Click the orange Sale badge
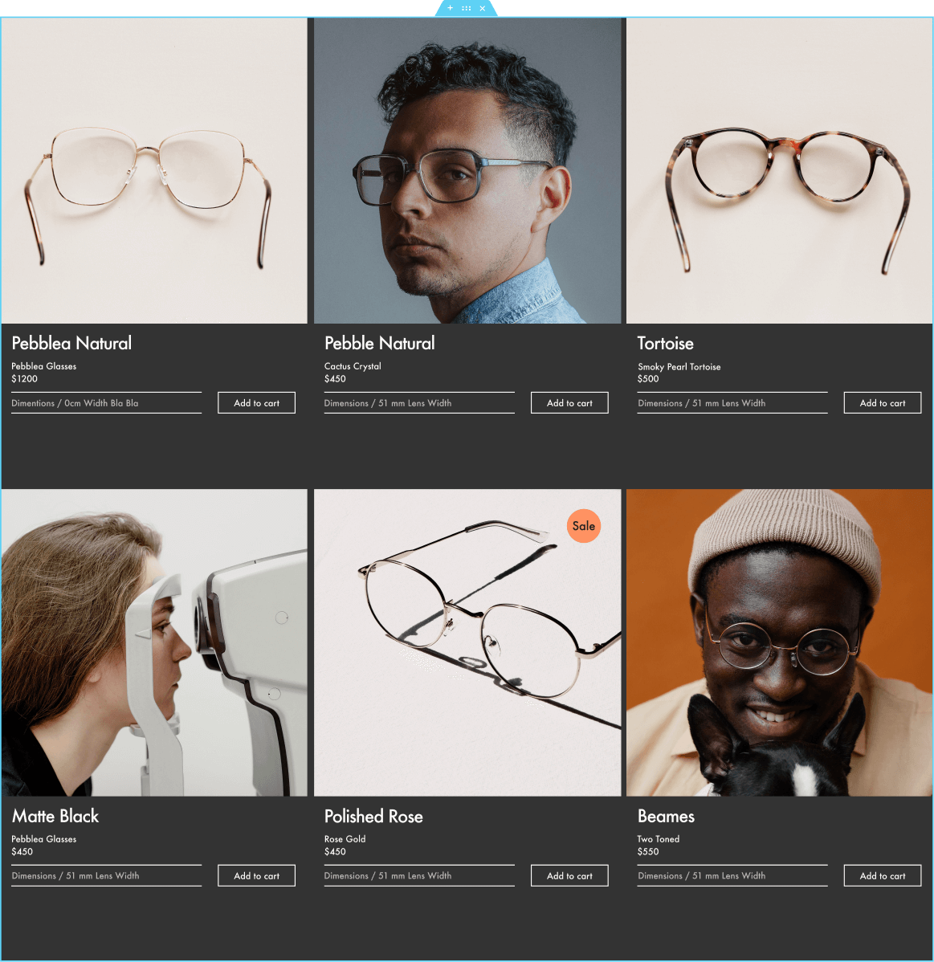 [x=583, y=526]
